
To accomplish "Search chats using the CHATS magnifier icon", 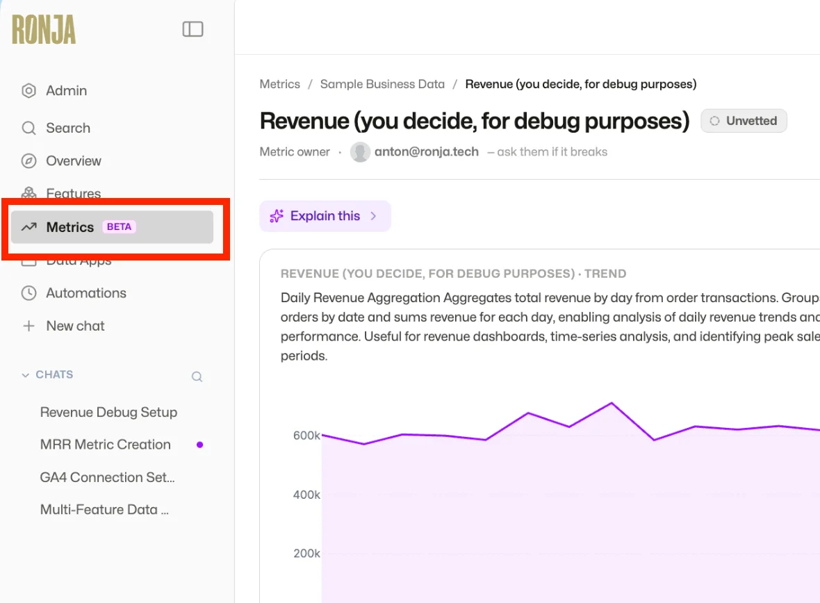I will tap(197, 377).
